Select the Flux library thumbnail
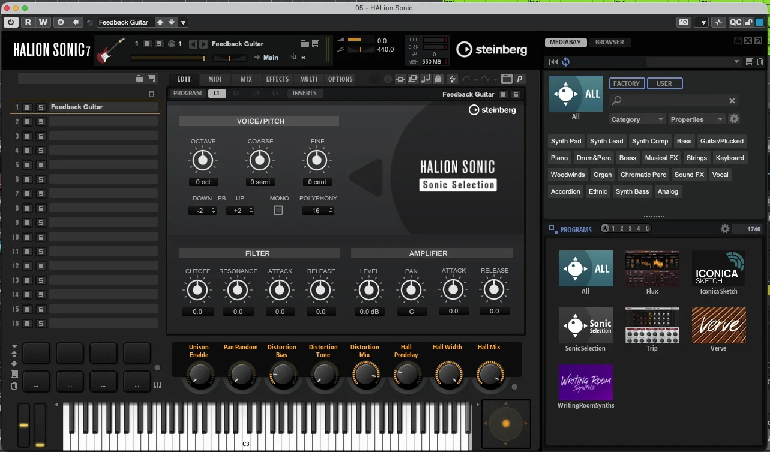The height and width of the screenshot is (452, 770). click(652, 268)
